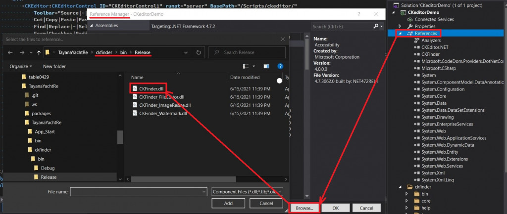Select Release folder in tree
507x214 pixels.
pyautogui.click(x=49, y=177)
